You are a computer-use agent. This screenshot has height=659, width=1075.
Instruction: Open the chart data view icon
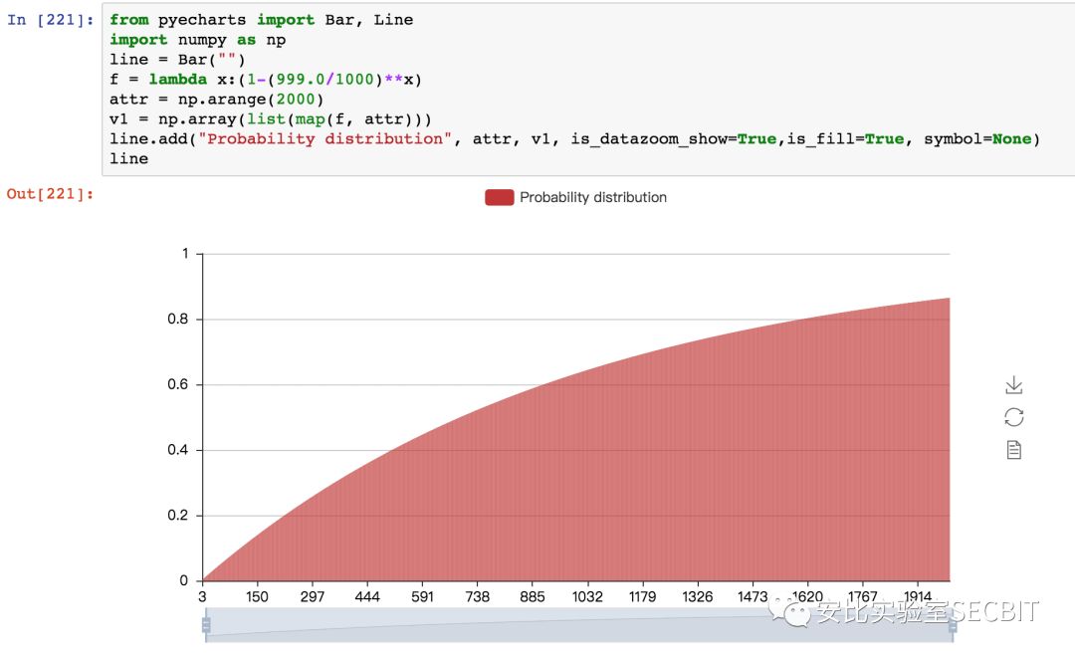coord(1014,450)
